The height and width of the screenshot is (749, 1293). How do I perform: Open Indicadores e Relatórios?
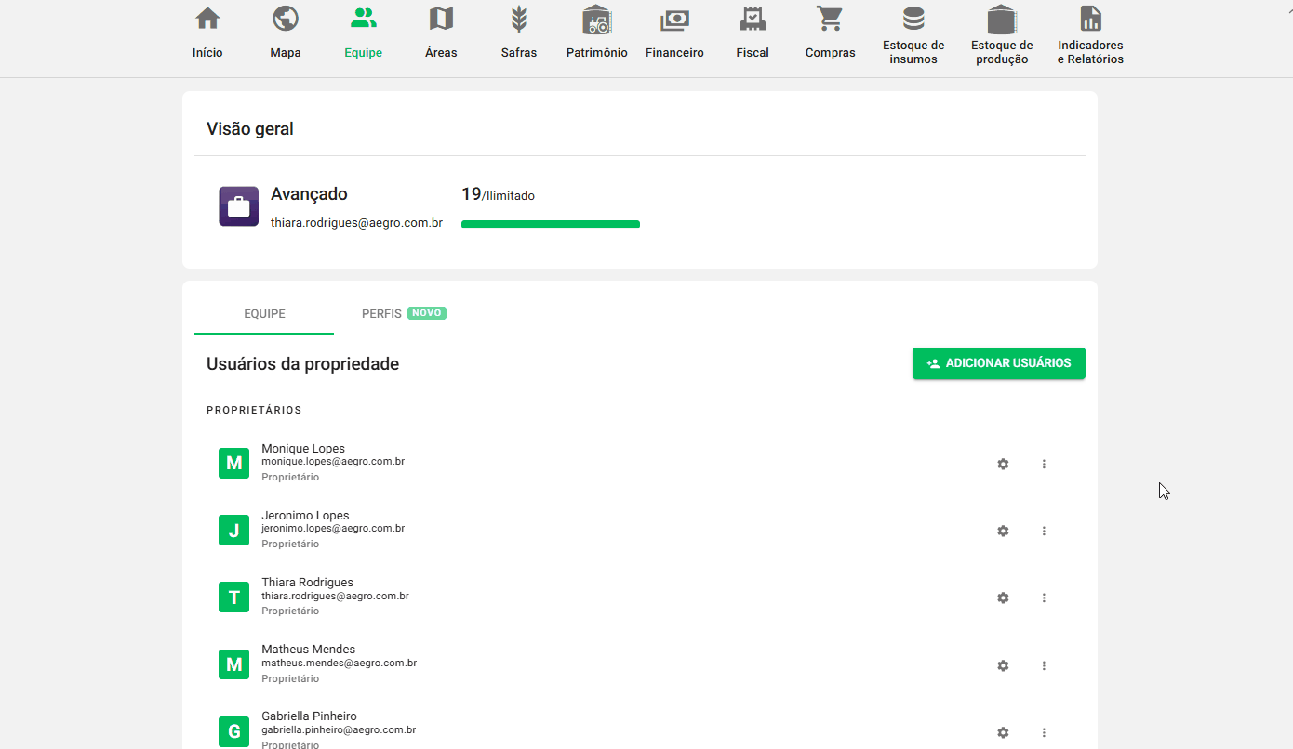[x=1089, y=31]
